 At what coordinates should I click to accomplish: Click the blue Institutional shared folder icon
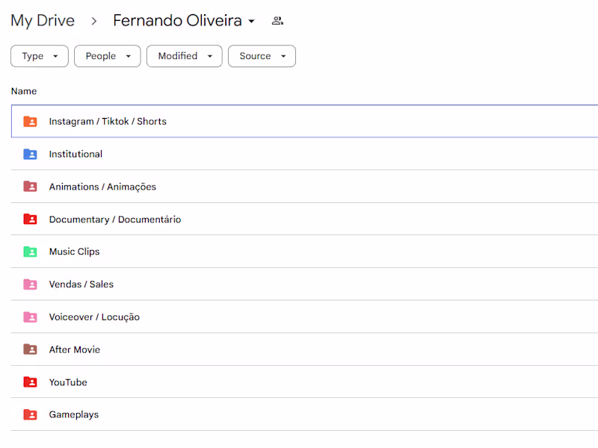(x=30, y=154)
